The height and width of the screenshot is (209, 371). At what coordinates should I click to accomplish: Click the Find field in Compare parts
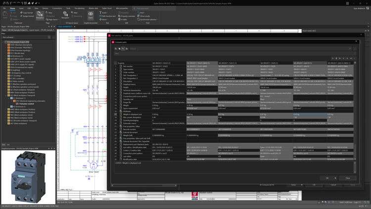(233, 53)
